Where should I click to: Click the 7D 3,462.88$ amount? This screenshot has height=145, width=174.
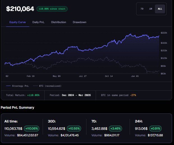(99, 129)
